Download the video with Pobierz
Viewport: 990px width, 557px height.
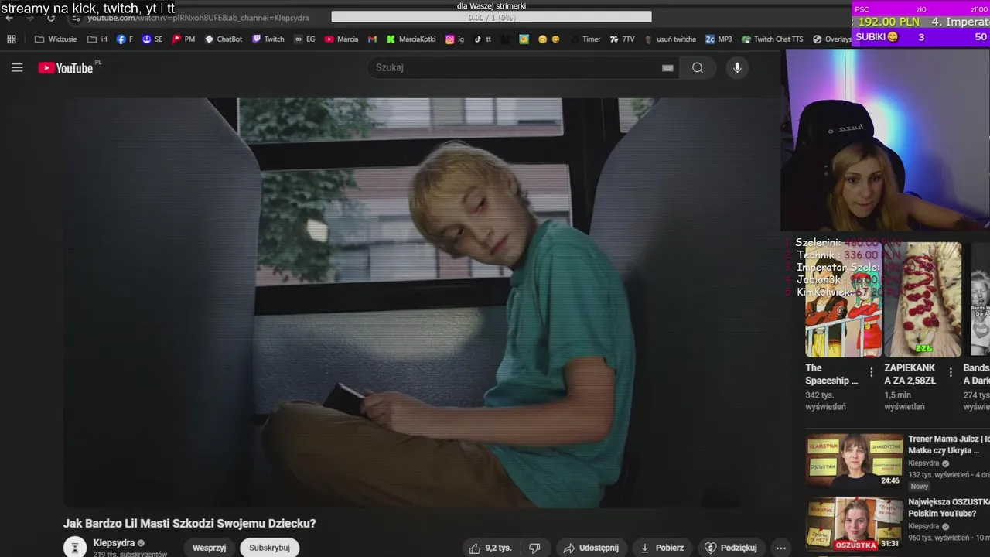coord(662,548)
